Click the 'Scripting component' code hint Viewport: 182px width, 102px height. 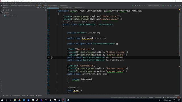pyautogui.click(x=72, y=22)
